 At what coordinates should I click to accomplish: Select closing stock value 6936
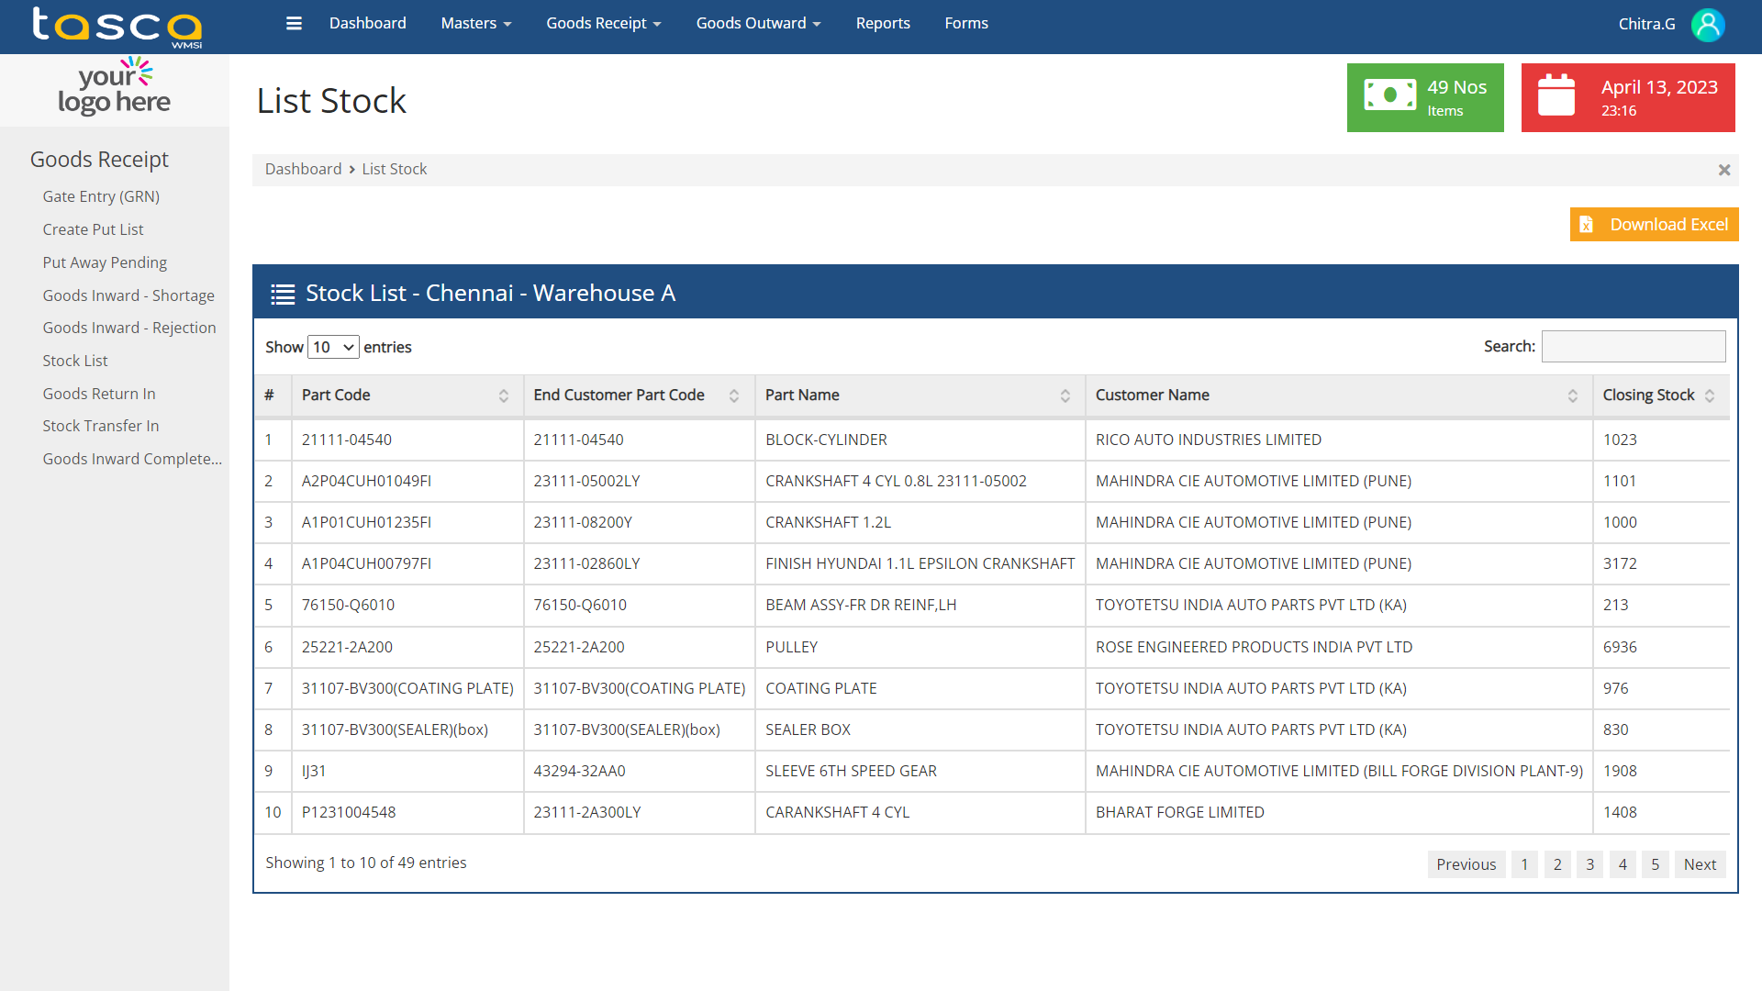1620,648
